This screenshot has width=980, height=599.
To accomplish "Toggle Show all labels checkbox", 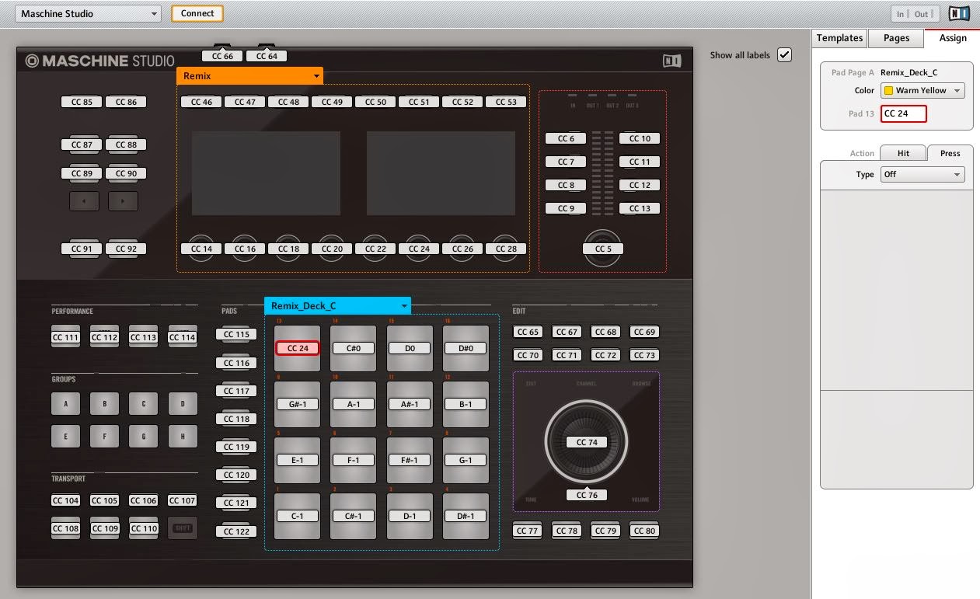I will tap(785, 55).
